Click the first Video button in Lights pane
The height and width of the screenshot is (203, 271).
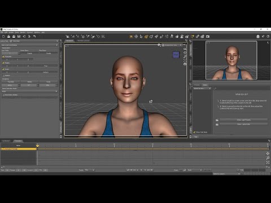pyautogui.click(x=243, y=120)
